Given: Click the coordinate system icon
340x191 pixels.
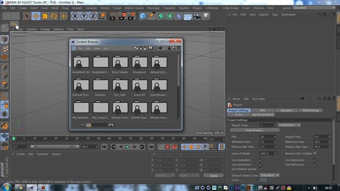Looking at the screenshot, I should 102,16.
